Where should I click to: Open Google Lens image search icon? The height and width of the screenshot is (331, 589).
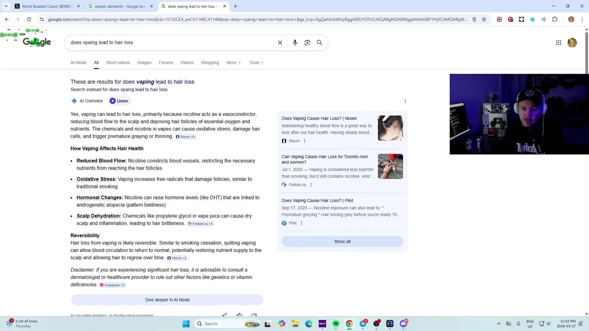[307, 42]
